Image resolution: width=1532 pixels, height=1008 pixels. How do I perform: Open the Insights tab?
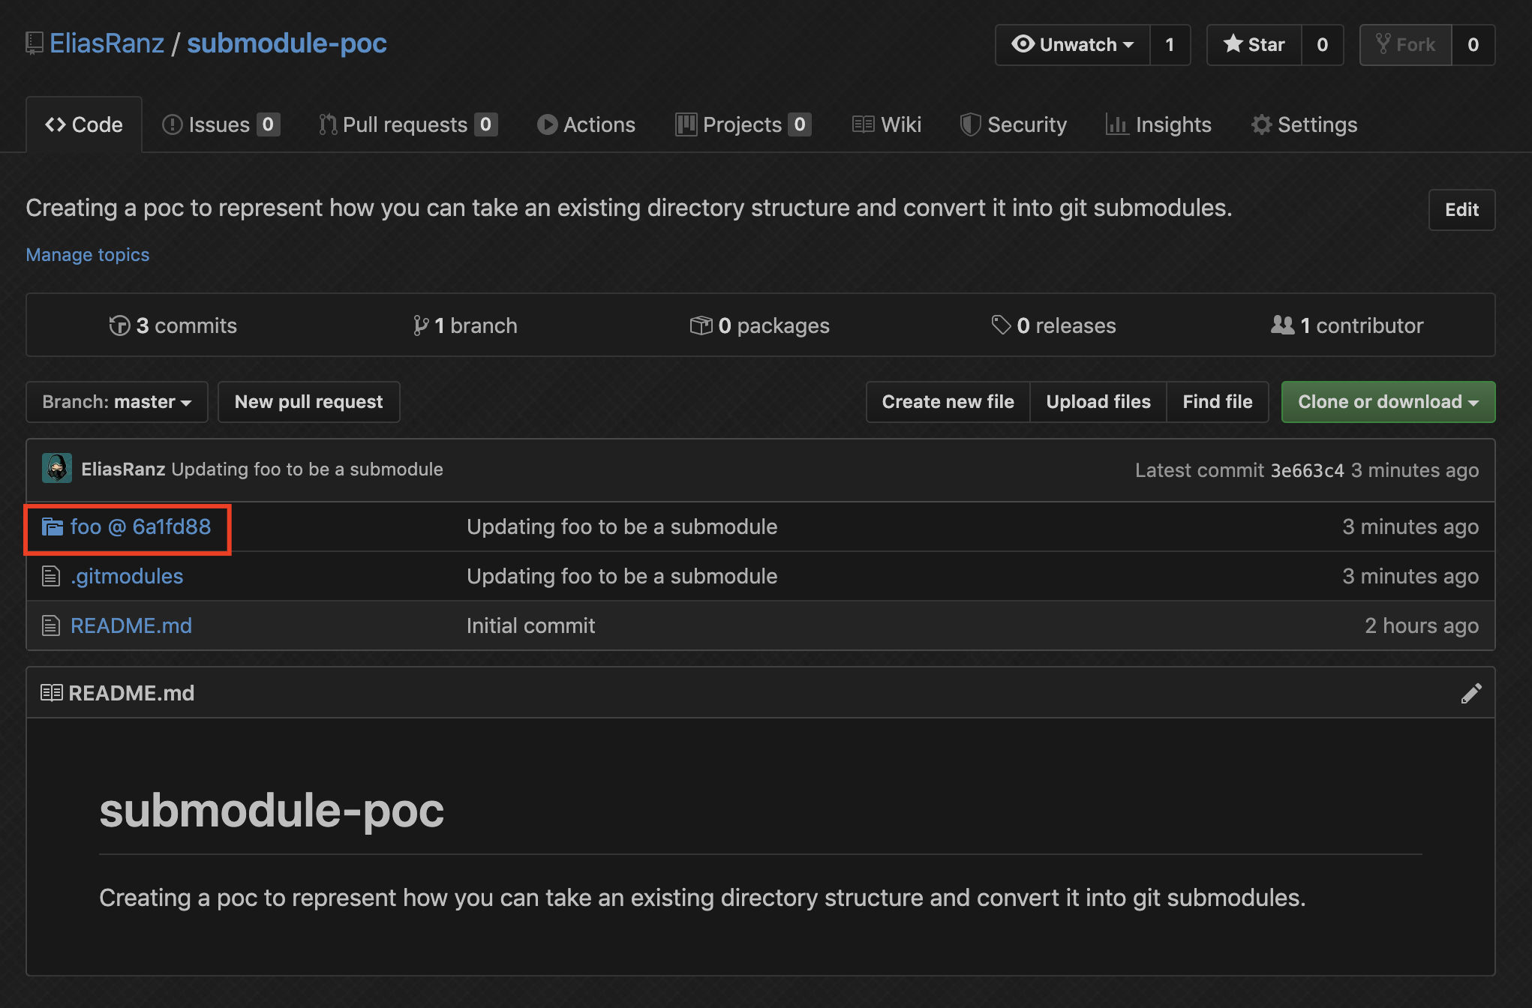[x=1158, y=124]
